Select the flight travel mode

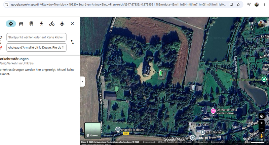(62, 24)
